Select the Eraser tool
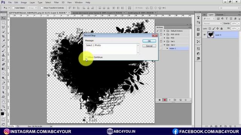 [3, 64]
